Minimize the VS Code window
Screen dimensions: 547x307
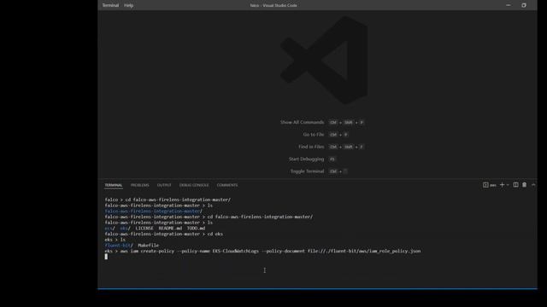pyautogui.click(x=508, y=5)
